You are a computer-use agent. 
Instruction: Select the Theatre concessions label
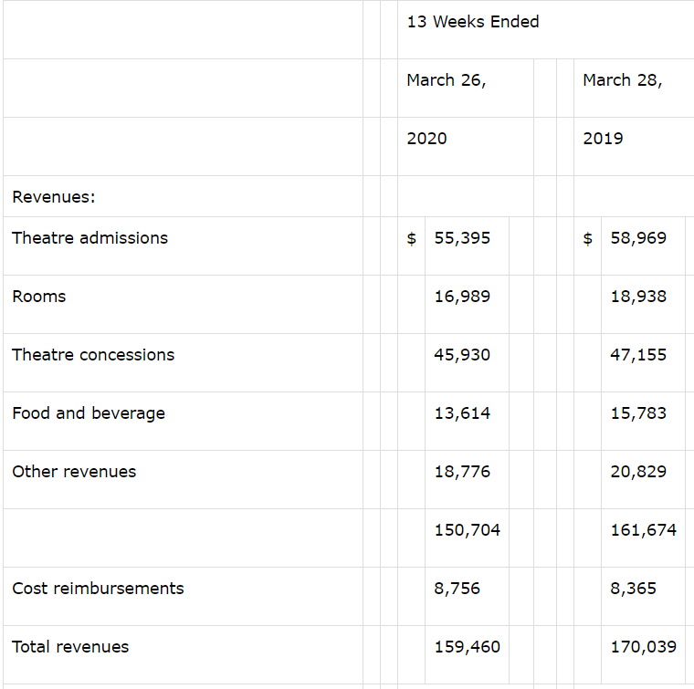tap(93, 355)
